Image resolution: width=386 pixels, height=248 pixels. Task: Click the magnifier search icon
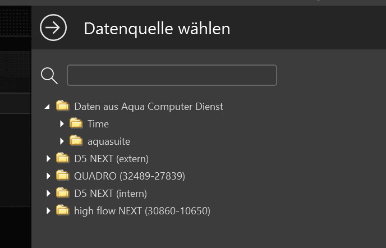[49, 76]
